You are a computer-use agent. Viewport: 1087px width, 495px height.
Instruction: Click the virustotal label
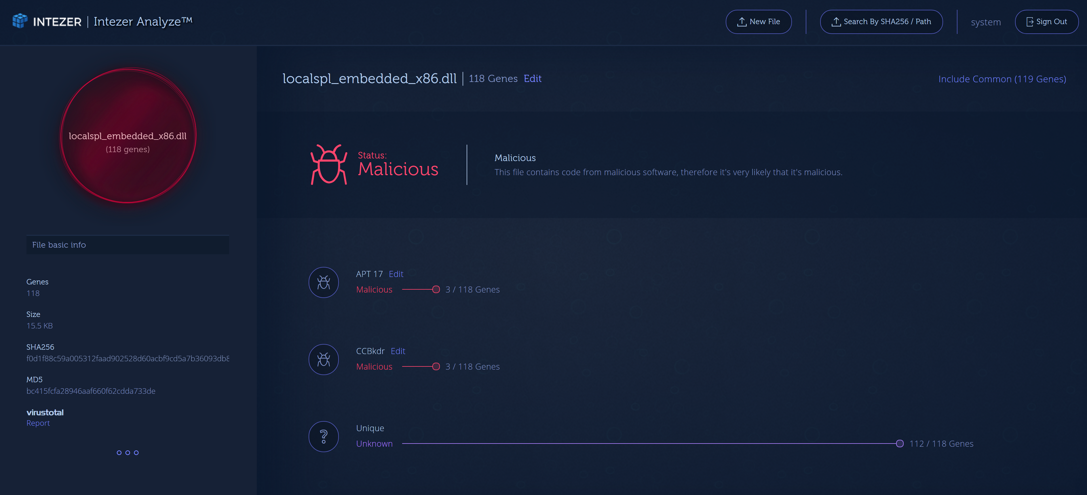tap(45, 412)
